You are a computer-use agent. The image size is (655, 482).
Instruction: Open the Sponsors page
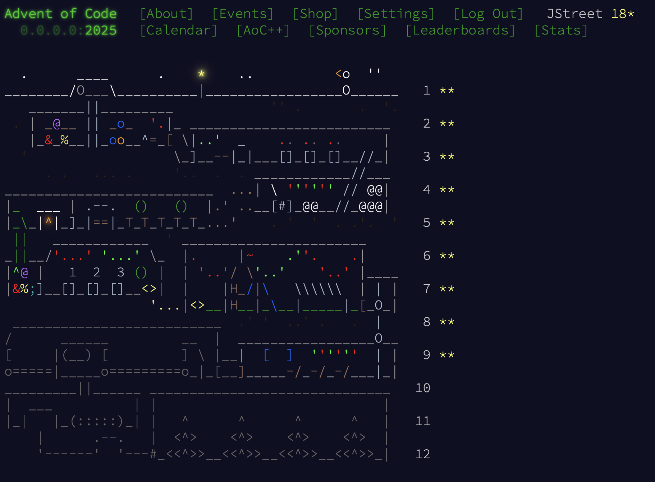(348, 30)
